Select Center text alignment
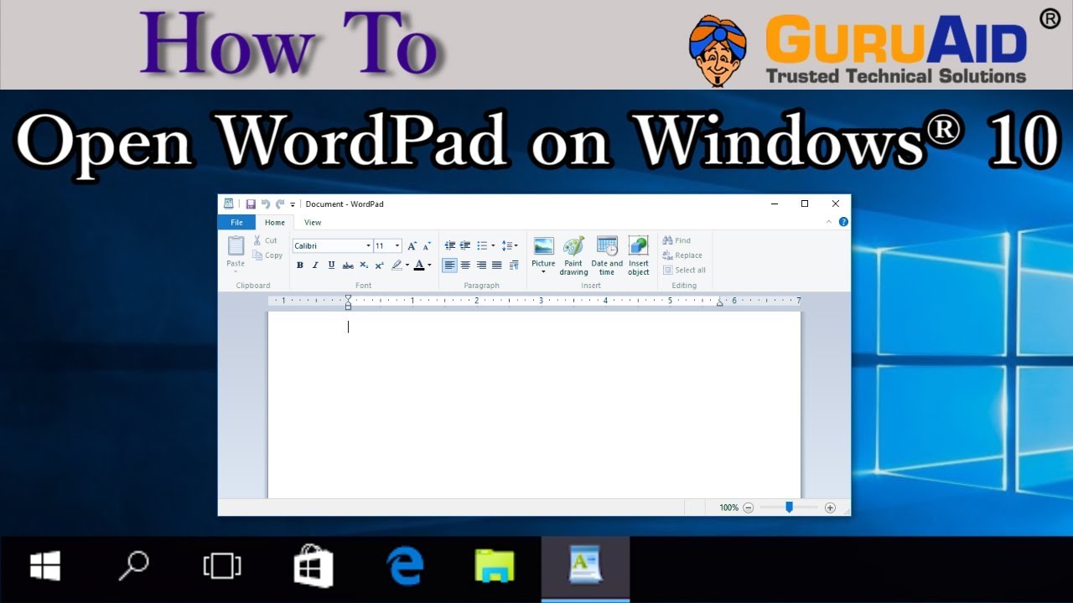Screen dimensions: 1073x603 (465, 265)
